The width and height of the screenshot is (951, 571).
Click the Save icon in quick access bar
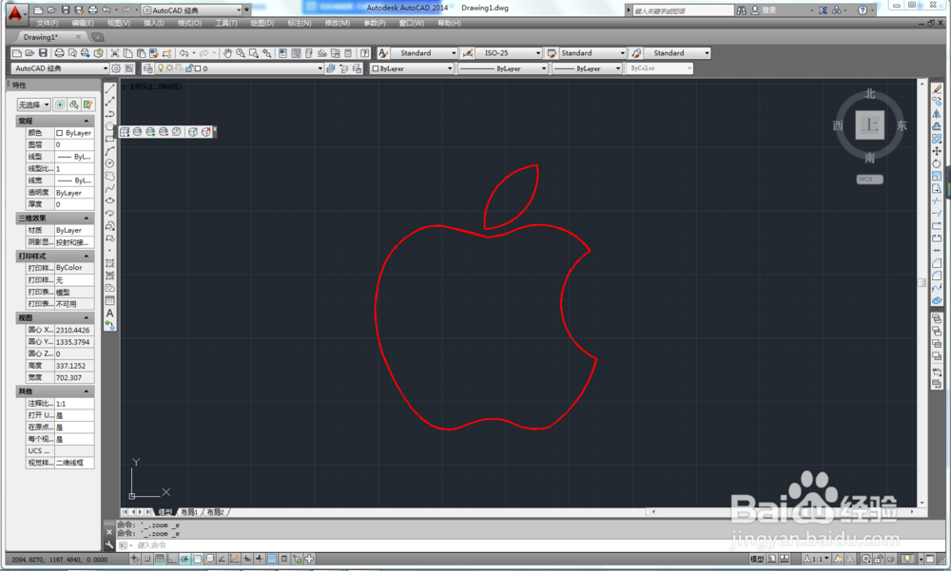[67, 10]
